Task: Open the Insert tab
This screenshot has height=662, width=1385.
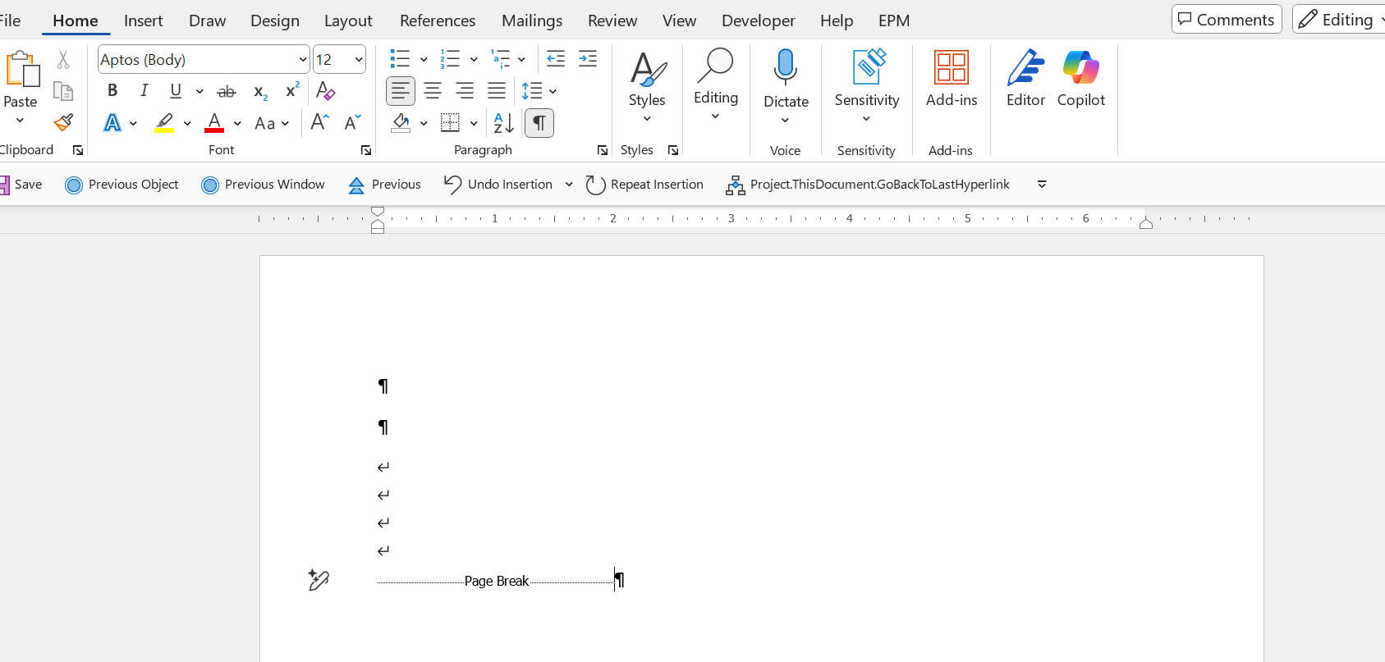Action: [144, 21]
